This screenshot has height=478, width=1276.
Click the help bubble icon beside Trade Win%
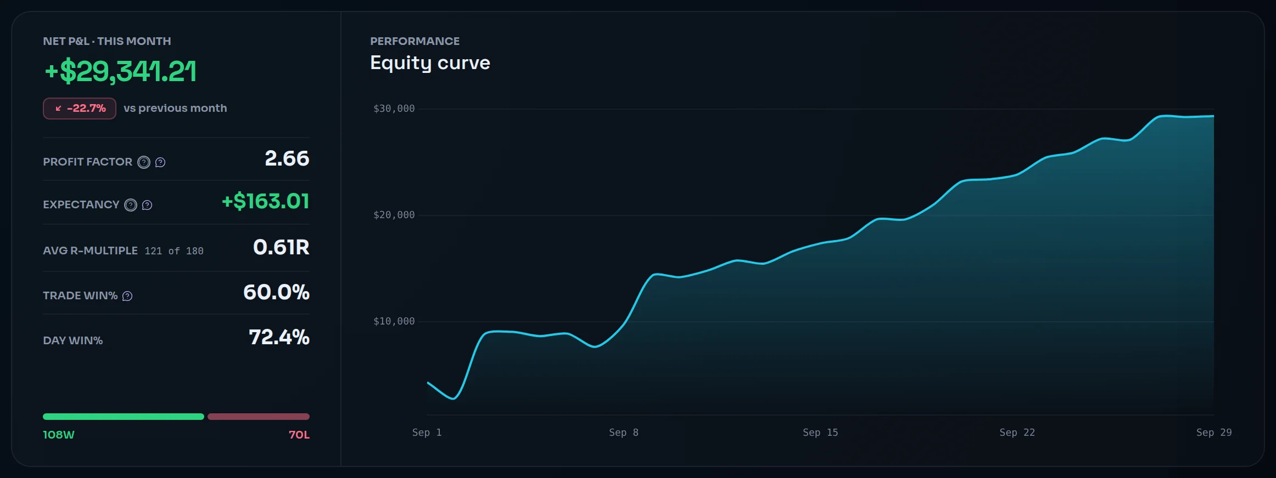coord(127,296)
